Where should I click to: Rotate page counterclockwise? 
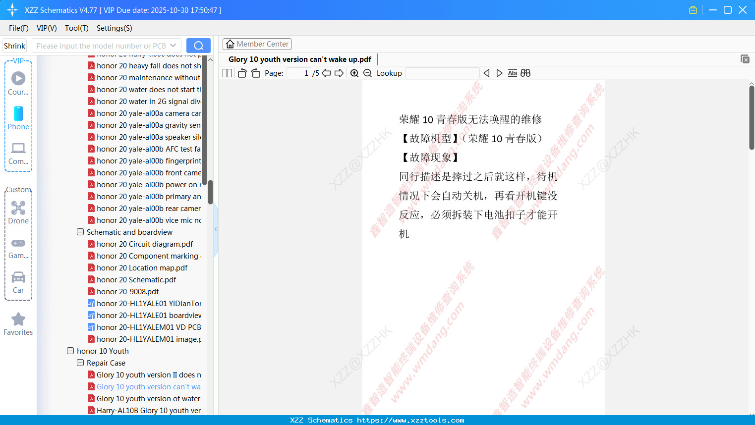point(242,73)
